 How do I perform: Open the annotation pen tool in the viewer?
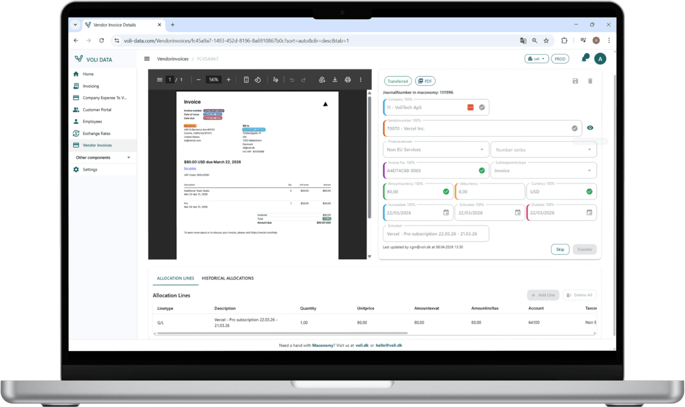click(276, 79)
